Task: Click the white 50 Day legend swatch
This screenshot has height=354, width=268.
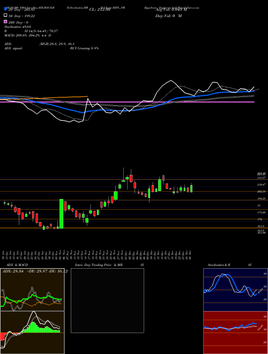Action: [5, 16]
